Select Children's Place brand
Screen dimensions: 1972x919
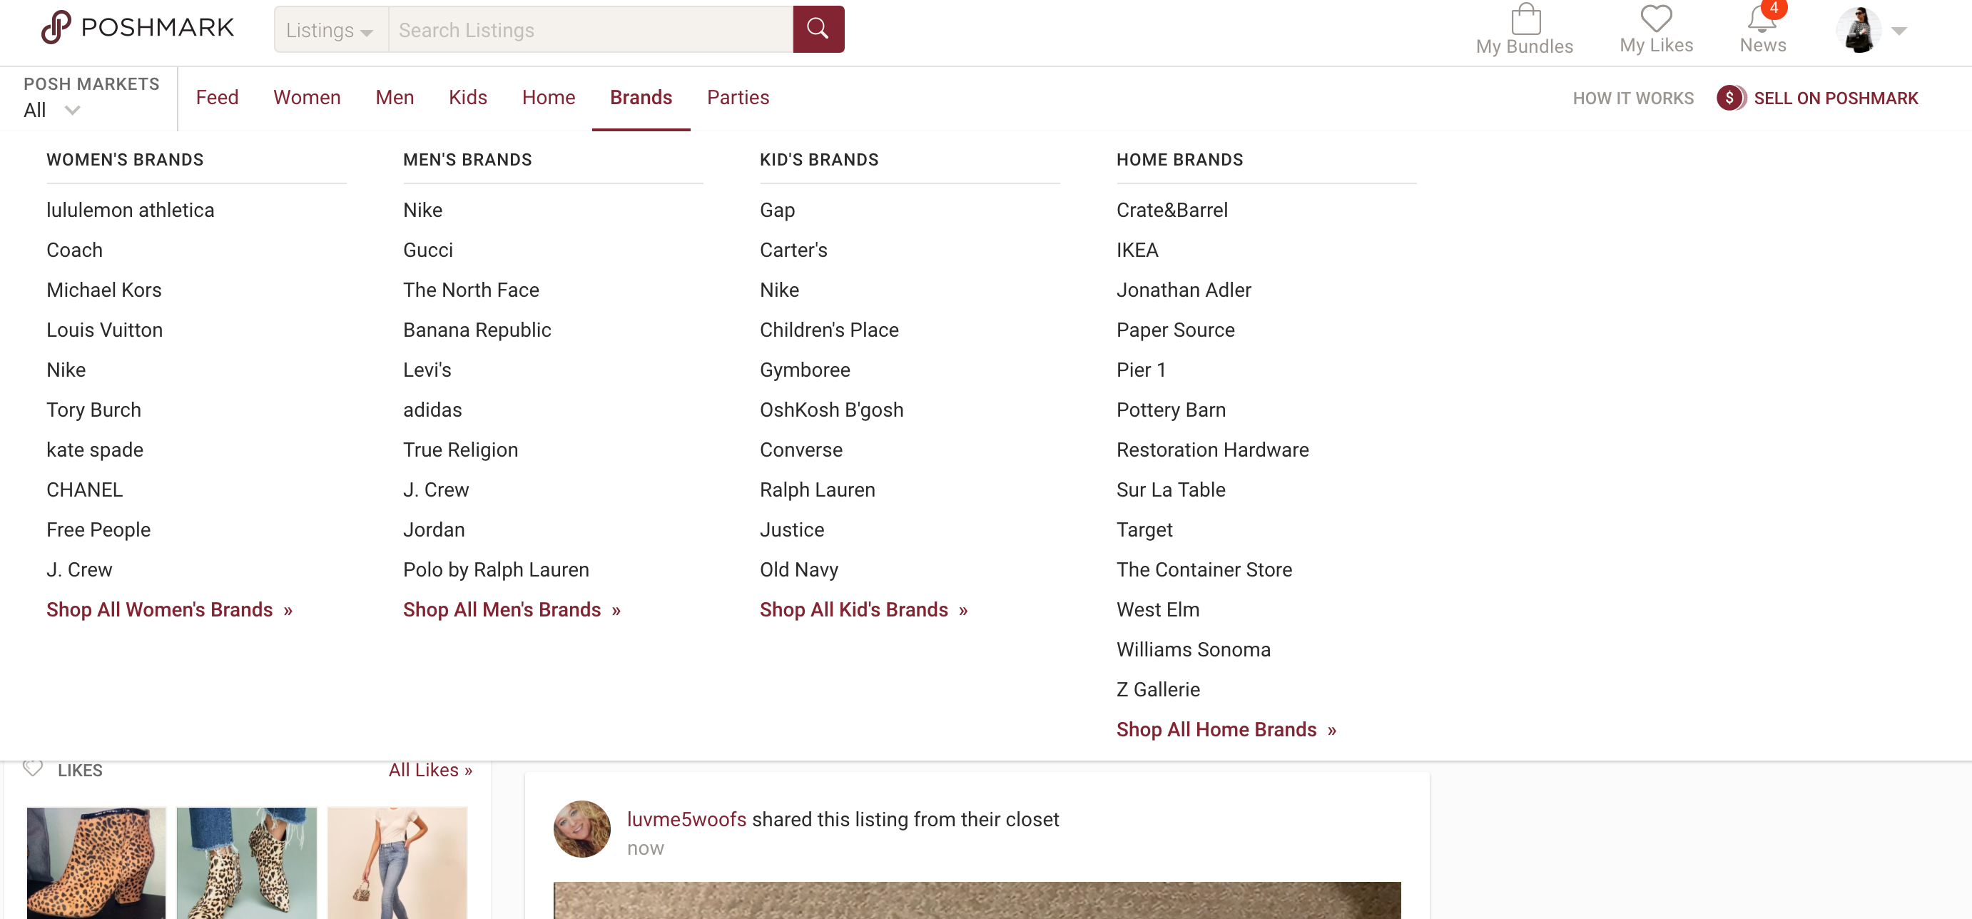pos(829,330)
